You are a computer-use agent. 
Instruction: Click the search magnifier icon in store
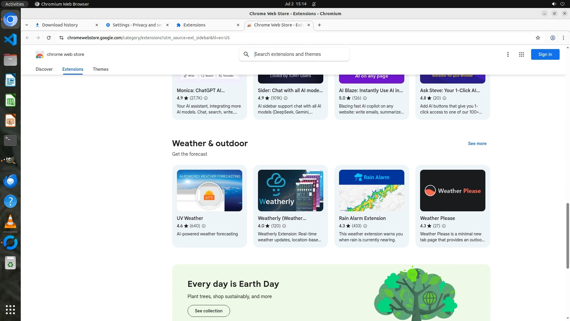246,54
